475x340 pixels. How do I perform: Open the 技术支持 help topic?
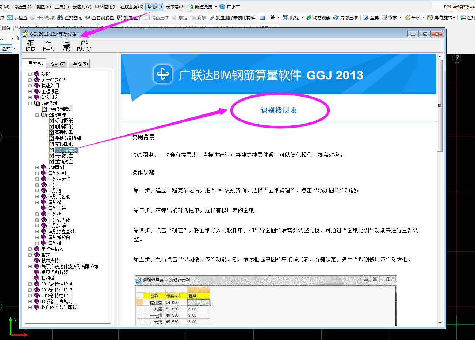click(x=50, y=261)
